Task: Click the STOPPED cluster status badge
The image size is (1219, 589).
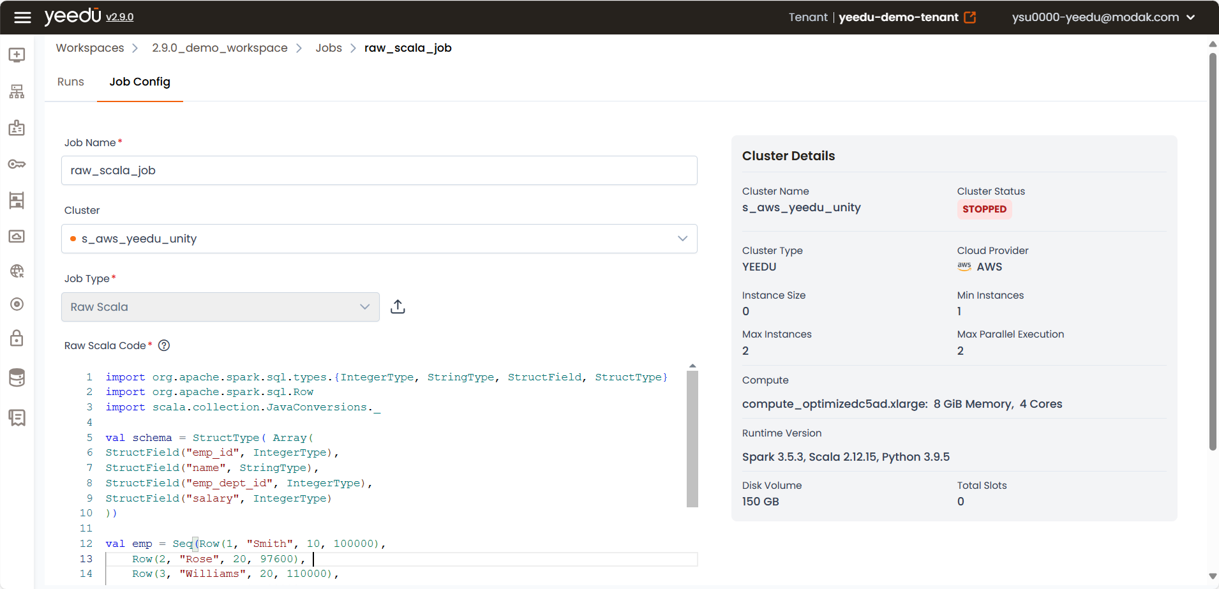Action: coord(984,209)
